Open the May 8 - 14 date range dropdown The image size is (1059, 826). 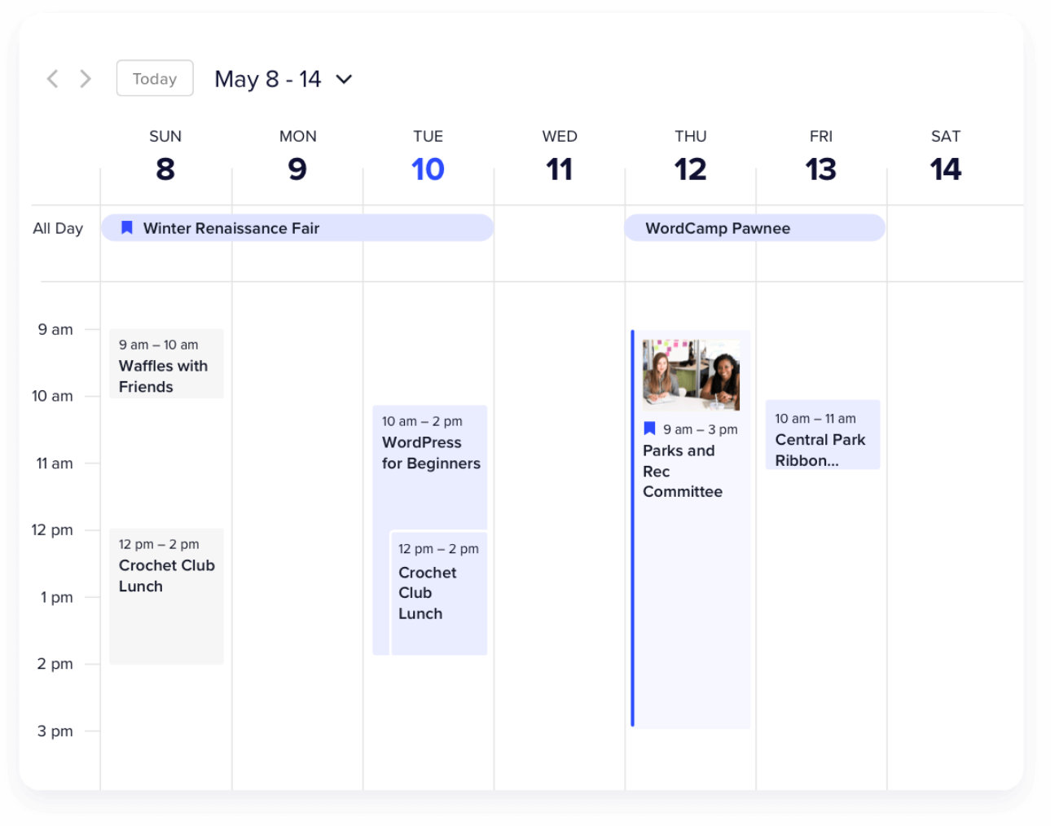344,79
